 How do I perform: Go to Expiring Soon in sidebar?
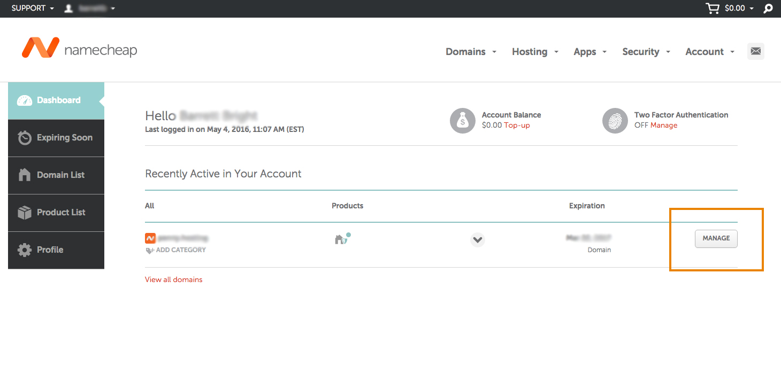pyautogui.click(x=56, y=138)
